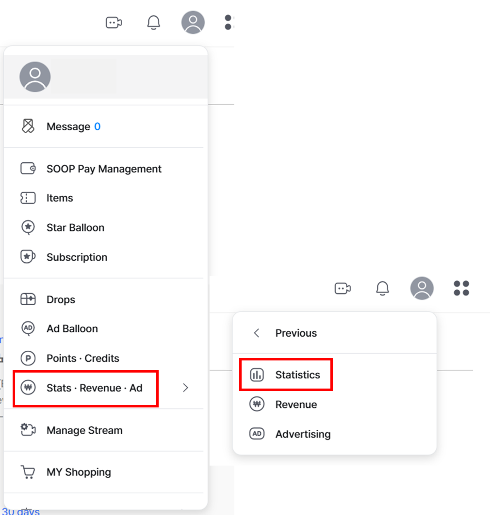
Task: Click the broadcast camera icon in right header
Action: point(343,288)
